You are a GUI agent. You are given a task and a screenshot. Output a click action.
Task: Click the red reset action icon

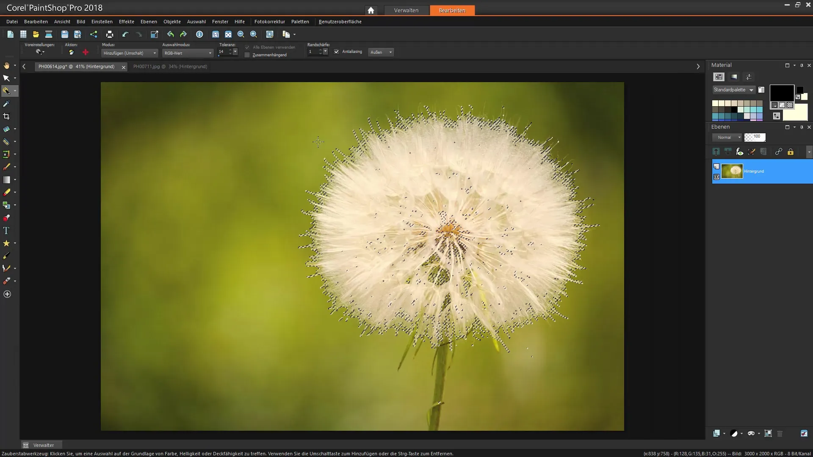[86, 52]
